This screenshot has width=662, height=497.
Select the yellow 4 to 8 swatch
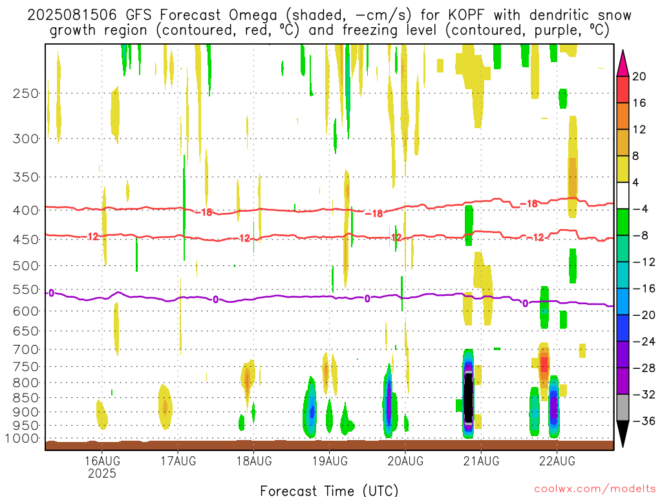(623, 169)
